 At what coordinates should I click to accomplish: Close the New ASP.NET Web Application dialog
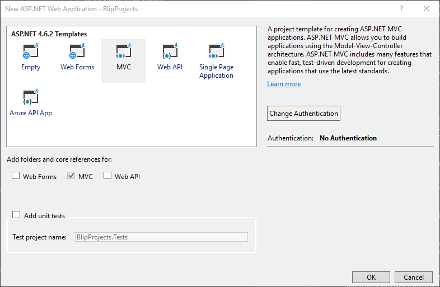point(427,9)
